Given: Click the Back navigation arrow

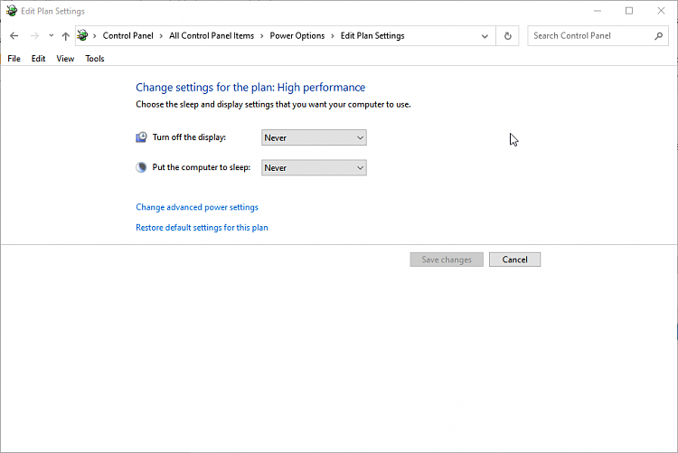Looking at the screenshot, I should [x=14, y=36].
